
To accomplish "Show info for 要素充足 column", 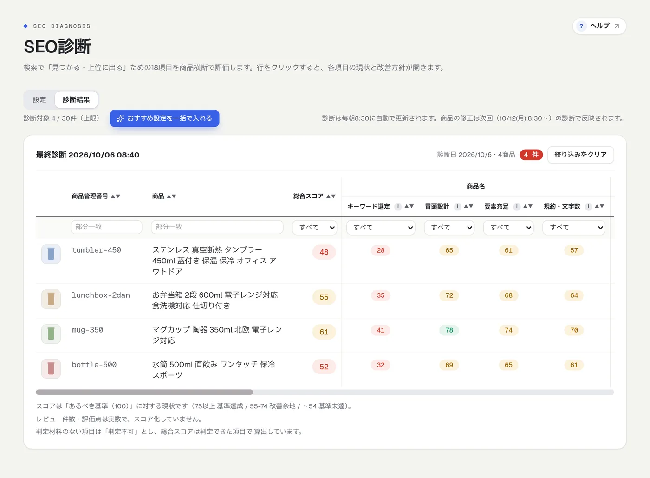I will (x=517, y=207).
